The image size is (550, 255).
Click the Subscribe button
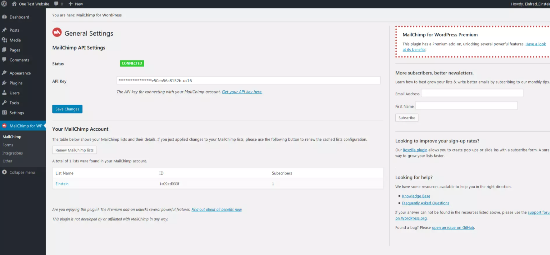tap(407, 118)
